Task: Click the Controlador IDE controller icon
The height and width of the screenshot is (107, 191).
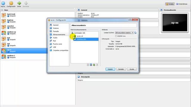Action: click(x=72, y=33)
